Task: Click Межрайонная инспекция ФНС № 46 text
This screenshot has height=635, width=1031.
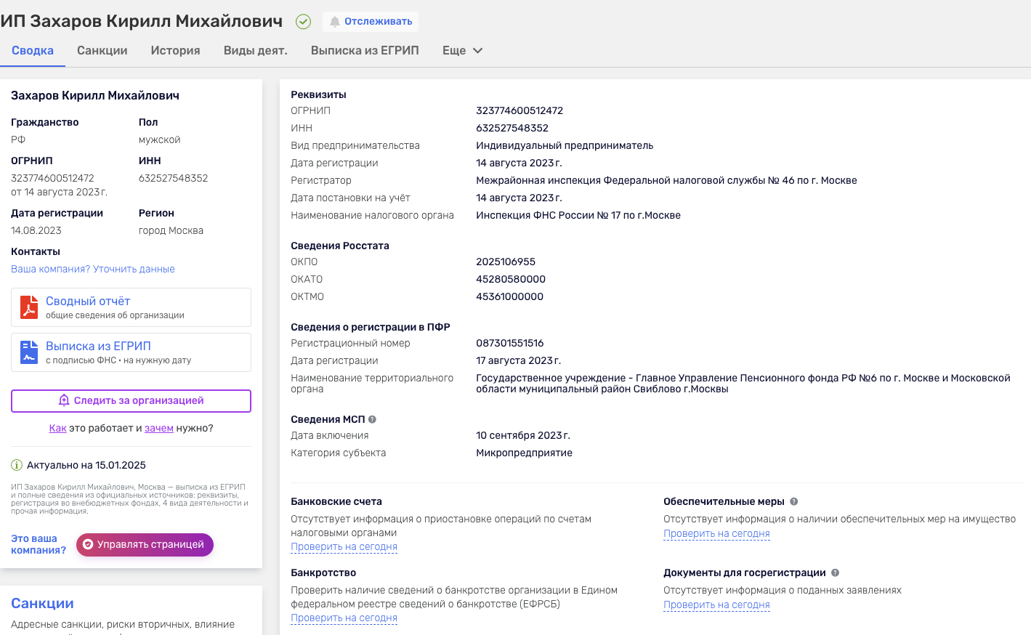Action: (x=666, y=180)
